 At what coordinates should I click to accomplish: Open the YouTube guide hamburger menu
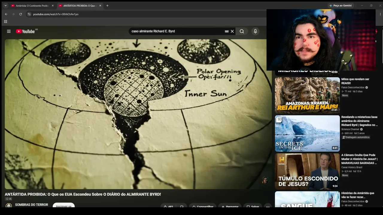[x=9, y=31]
